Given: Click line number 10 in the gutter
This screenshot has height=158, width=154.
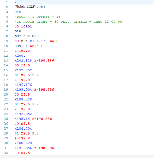Looking at the screenshot, I should click(6, 46).
